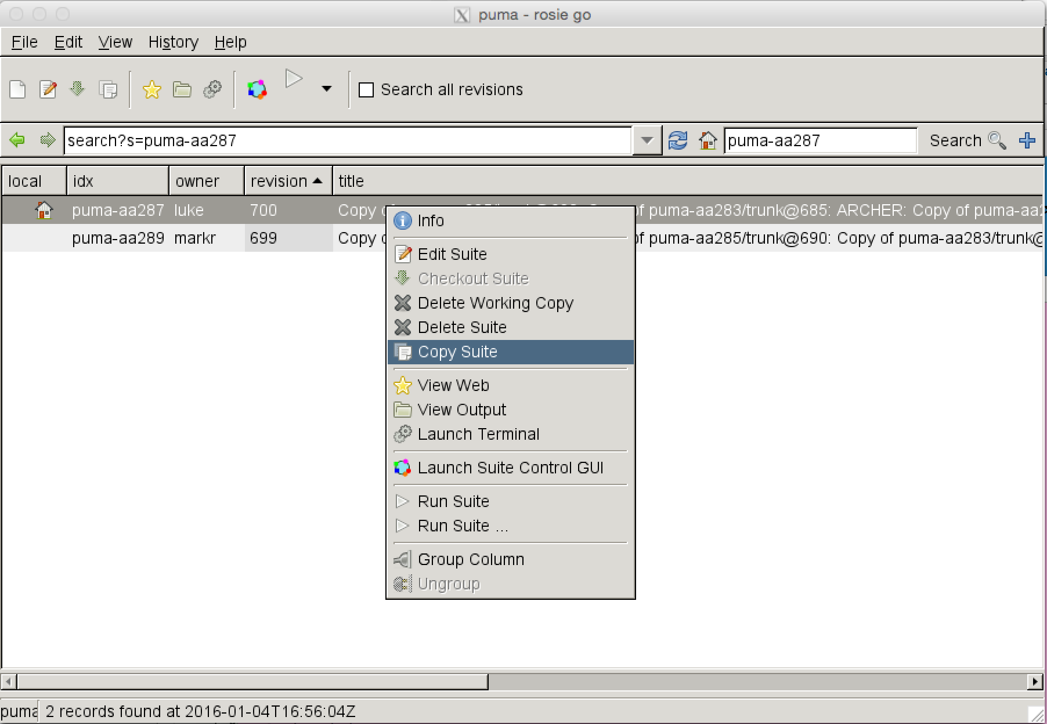Image resolution: width=1047 pixels, height=724 pixels.
Task: Expand the address bar history dropdown
Action: pyautogui.click(x=647, y=140)
